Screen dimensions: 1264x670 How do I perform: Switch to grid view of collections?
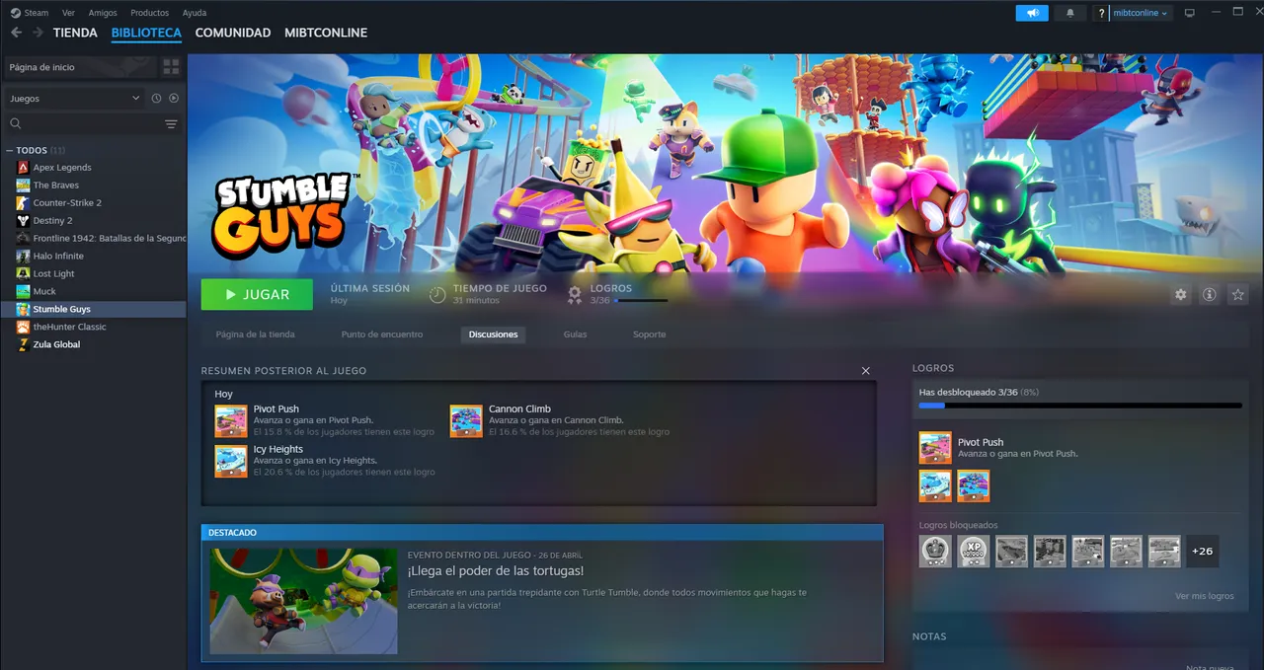[171, 67]
